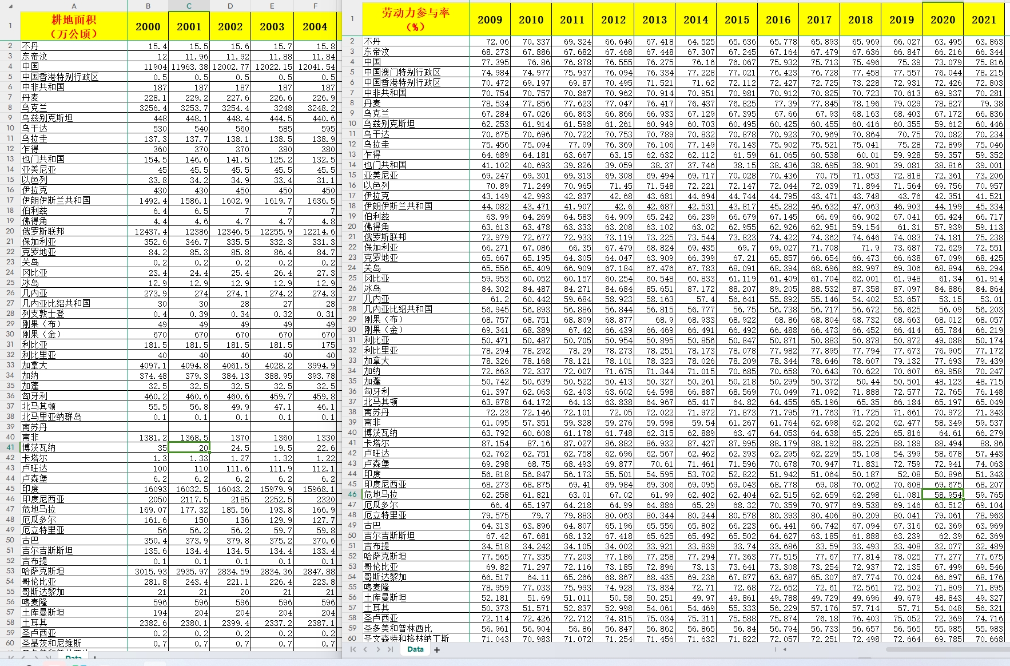
Task: Select the 2021 year header cell
Action: pyautogui.click(x=984, y=19)
